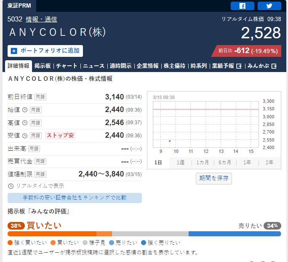The width and height of the screenshot is (288, 262).
Task: Click clock icon next to 安値
Action: [x=25, y=136]
